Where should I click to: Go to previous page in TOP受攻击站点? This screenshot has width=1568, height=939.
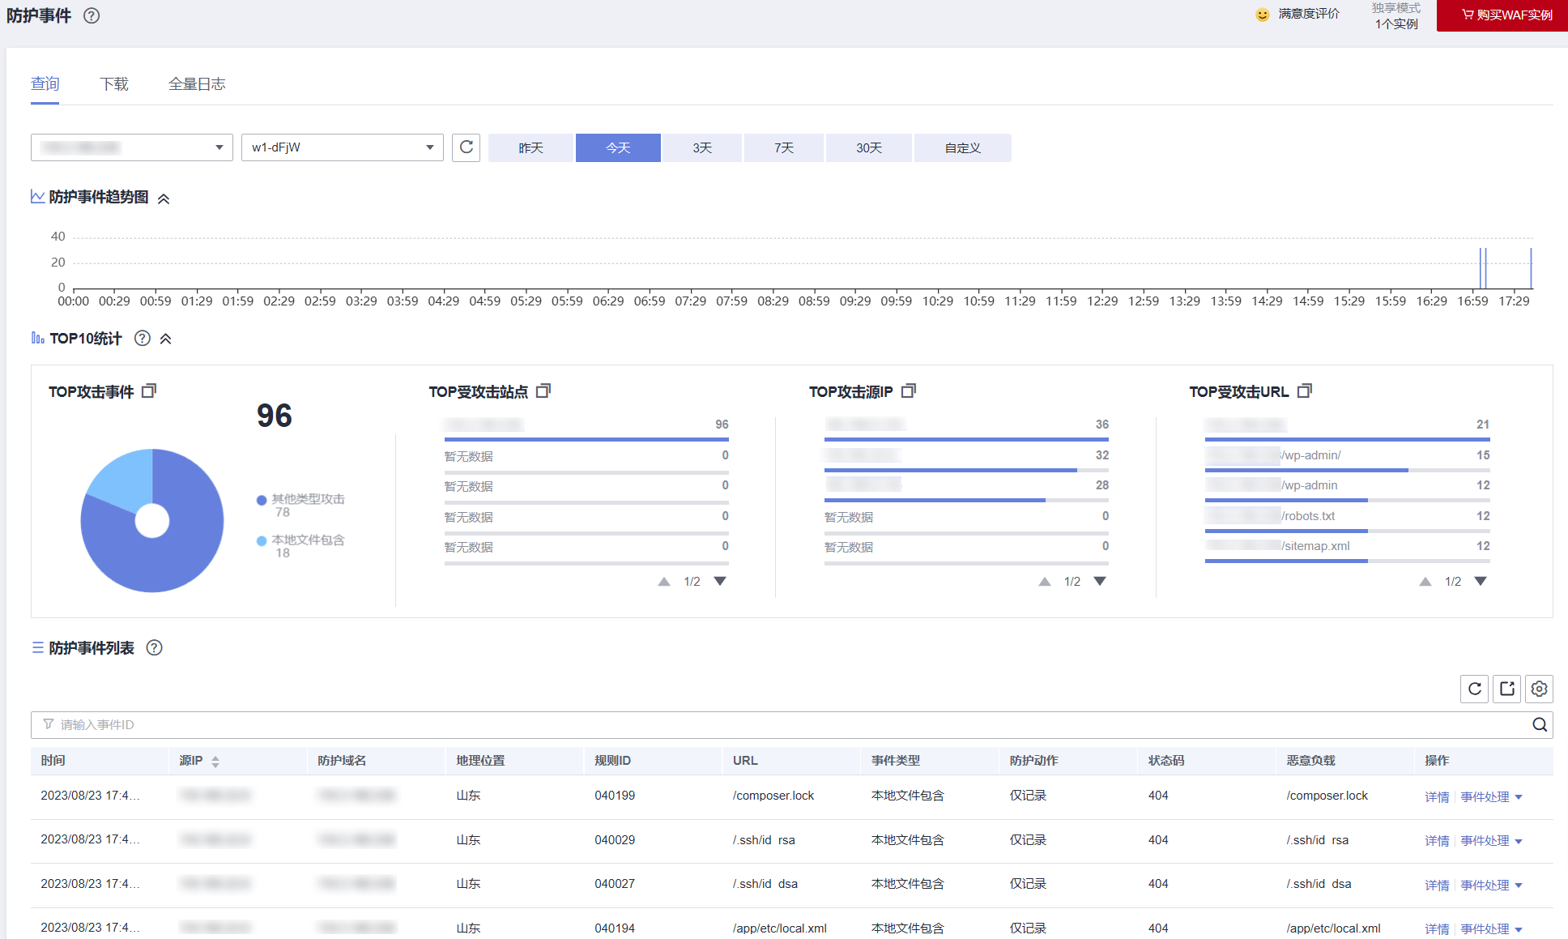point(664,582)
